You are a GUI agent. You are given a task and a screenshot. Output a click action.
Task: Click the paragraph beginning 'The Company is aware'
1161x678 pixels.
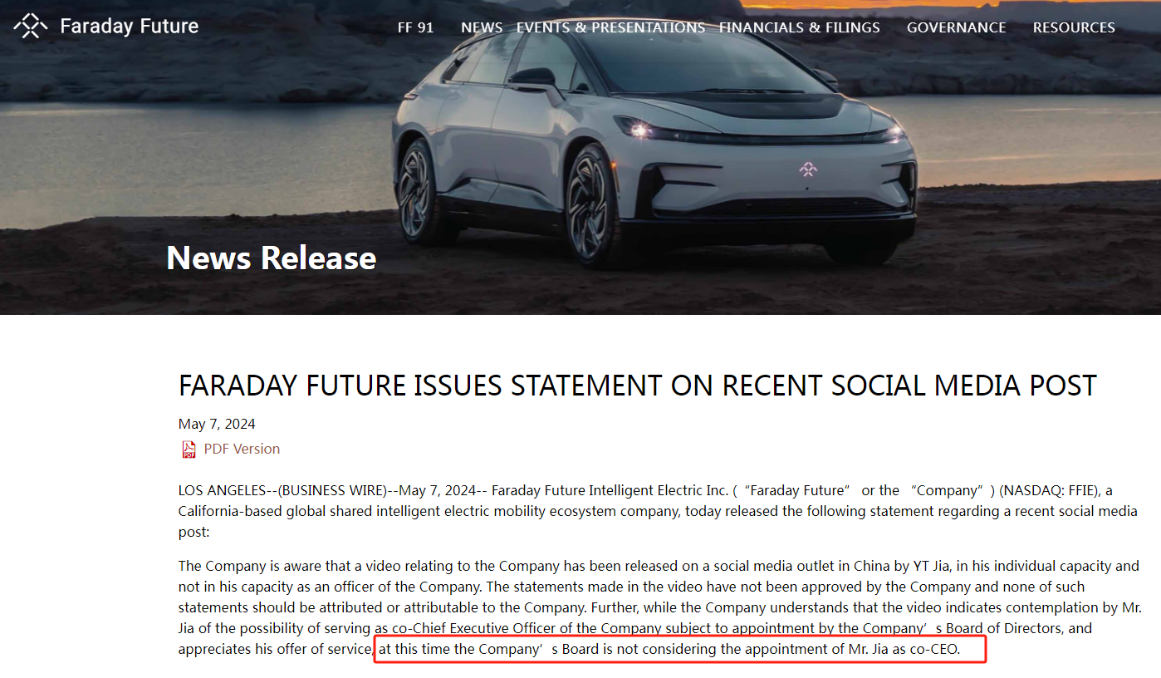[659, 607]
